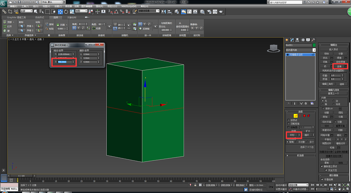Click the 插入顶点 button

tap(333, 49)
